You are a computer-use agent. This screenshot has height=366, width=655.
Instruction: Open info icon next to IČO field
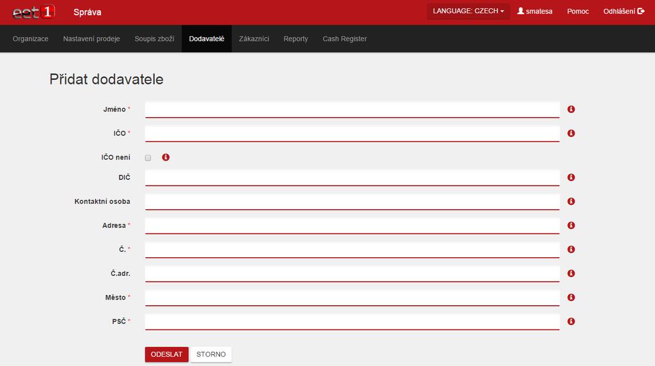pos(571,133)
